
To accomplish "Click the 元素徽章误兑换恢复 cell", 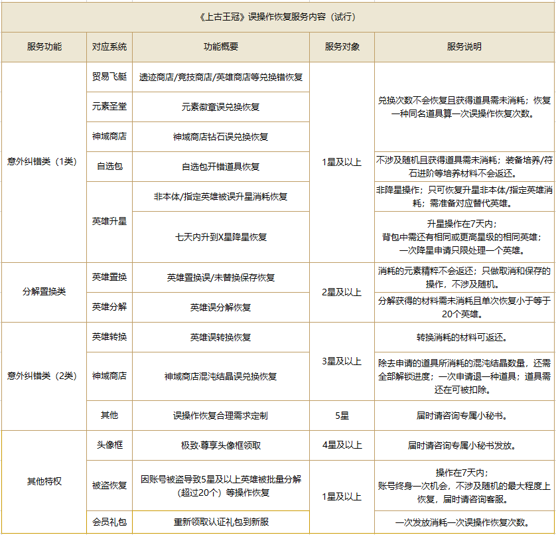I will 220,107.
